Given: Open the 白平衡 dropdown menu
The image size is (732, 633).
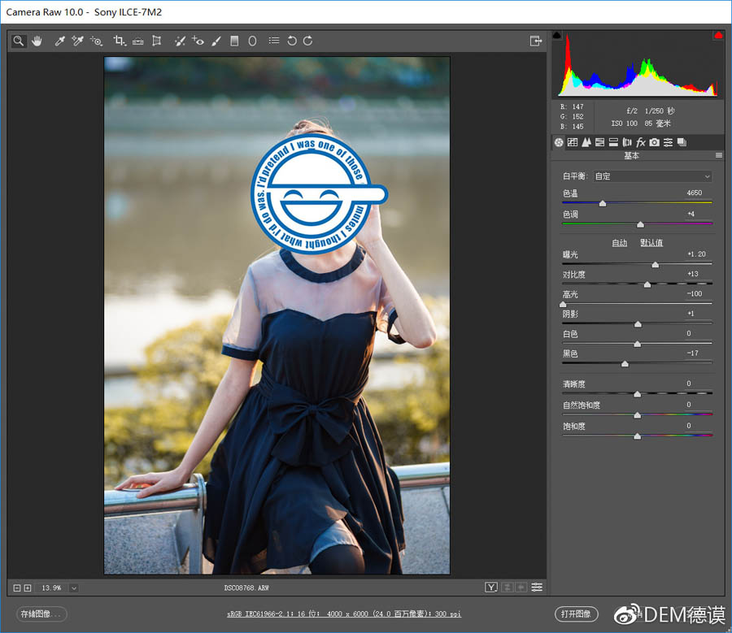Looking at the screenshot, I should 652,176.
